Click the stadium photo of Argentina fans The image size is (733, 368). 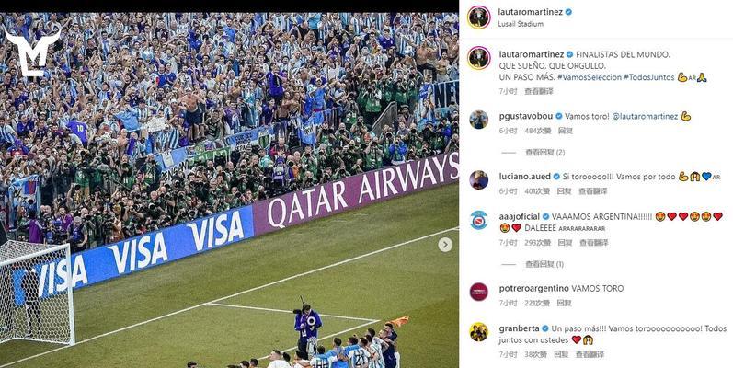click(229, 190)
